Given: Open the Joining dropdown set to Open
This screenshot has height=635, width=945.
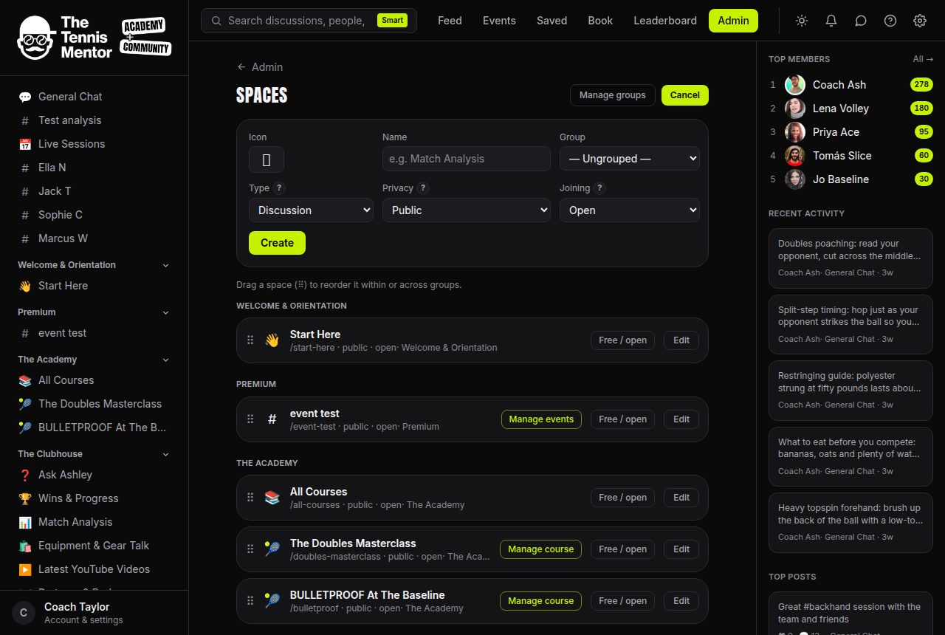Looking at the screenshot, I should [630, 210].
